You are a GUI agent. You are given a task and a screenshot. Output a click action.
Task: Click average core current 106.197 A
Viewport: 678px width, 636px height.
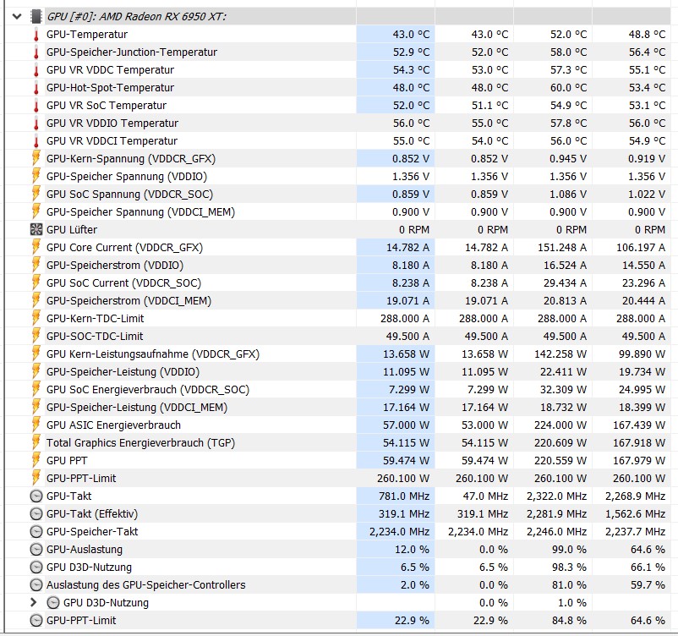(x=641, y=247)
